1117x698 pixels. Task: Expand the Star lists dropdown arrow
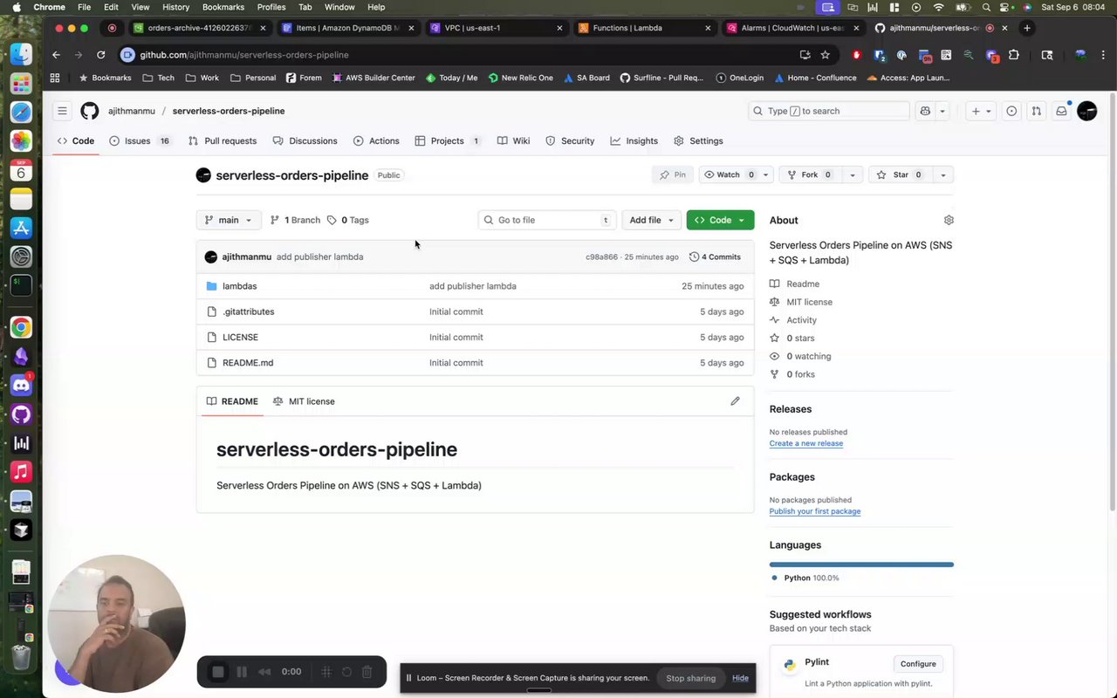tap(942, 174)
